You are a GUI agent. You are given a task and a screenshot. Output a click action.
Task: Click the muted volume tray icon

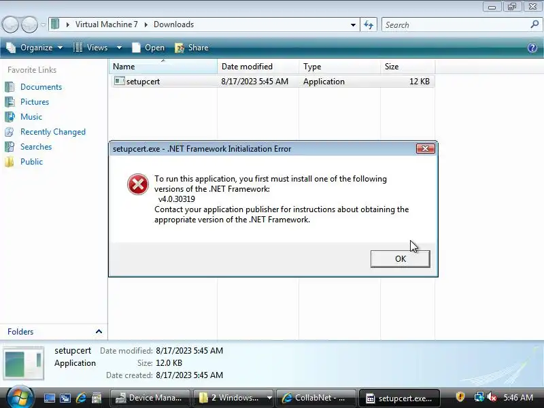coord(491,397)
